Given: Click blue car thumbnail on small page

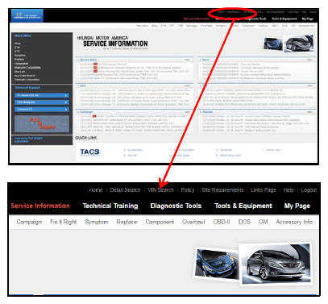Looking at the screenshot, I should click(273, 44).
